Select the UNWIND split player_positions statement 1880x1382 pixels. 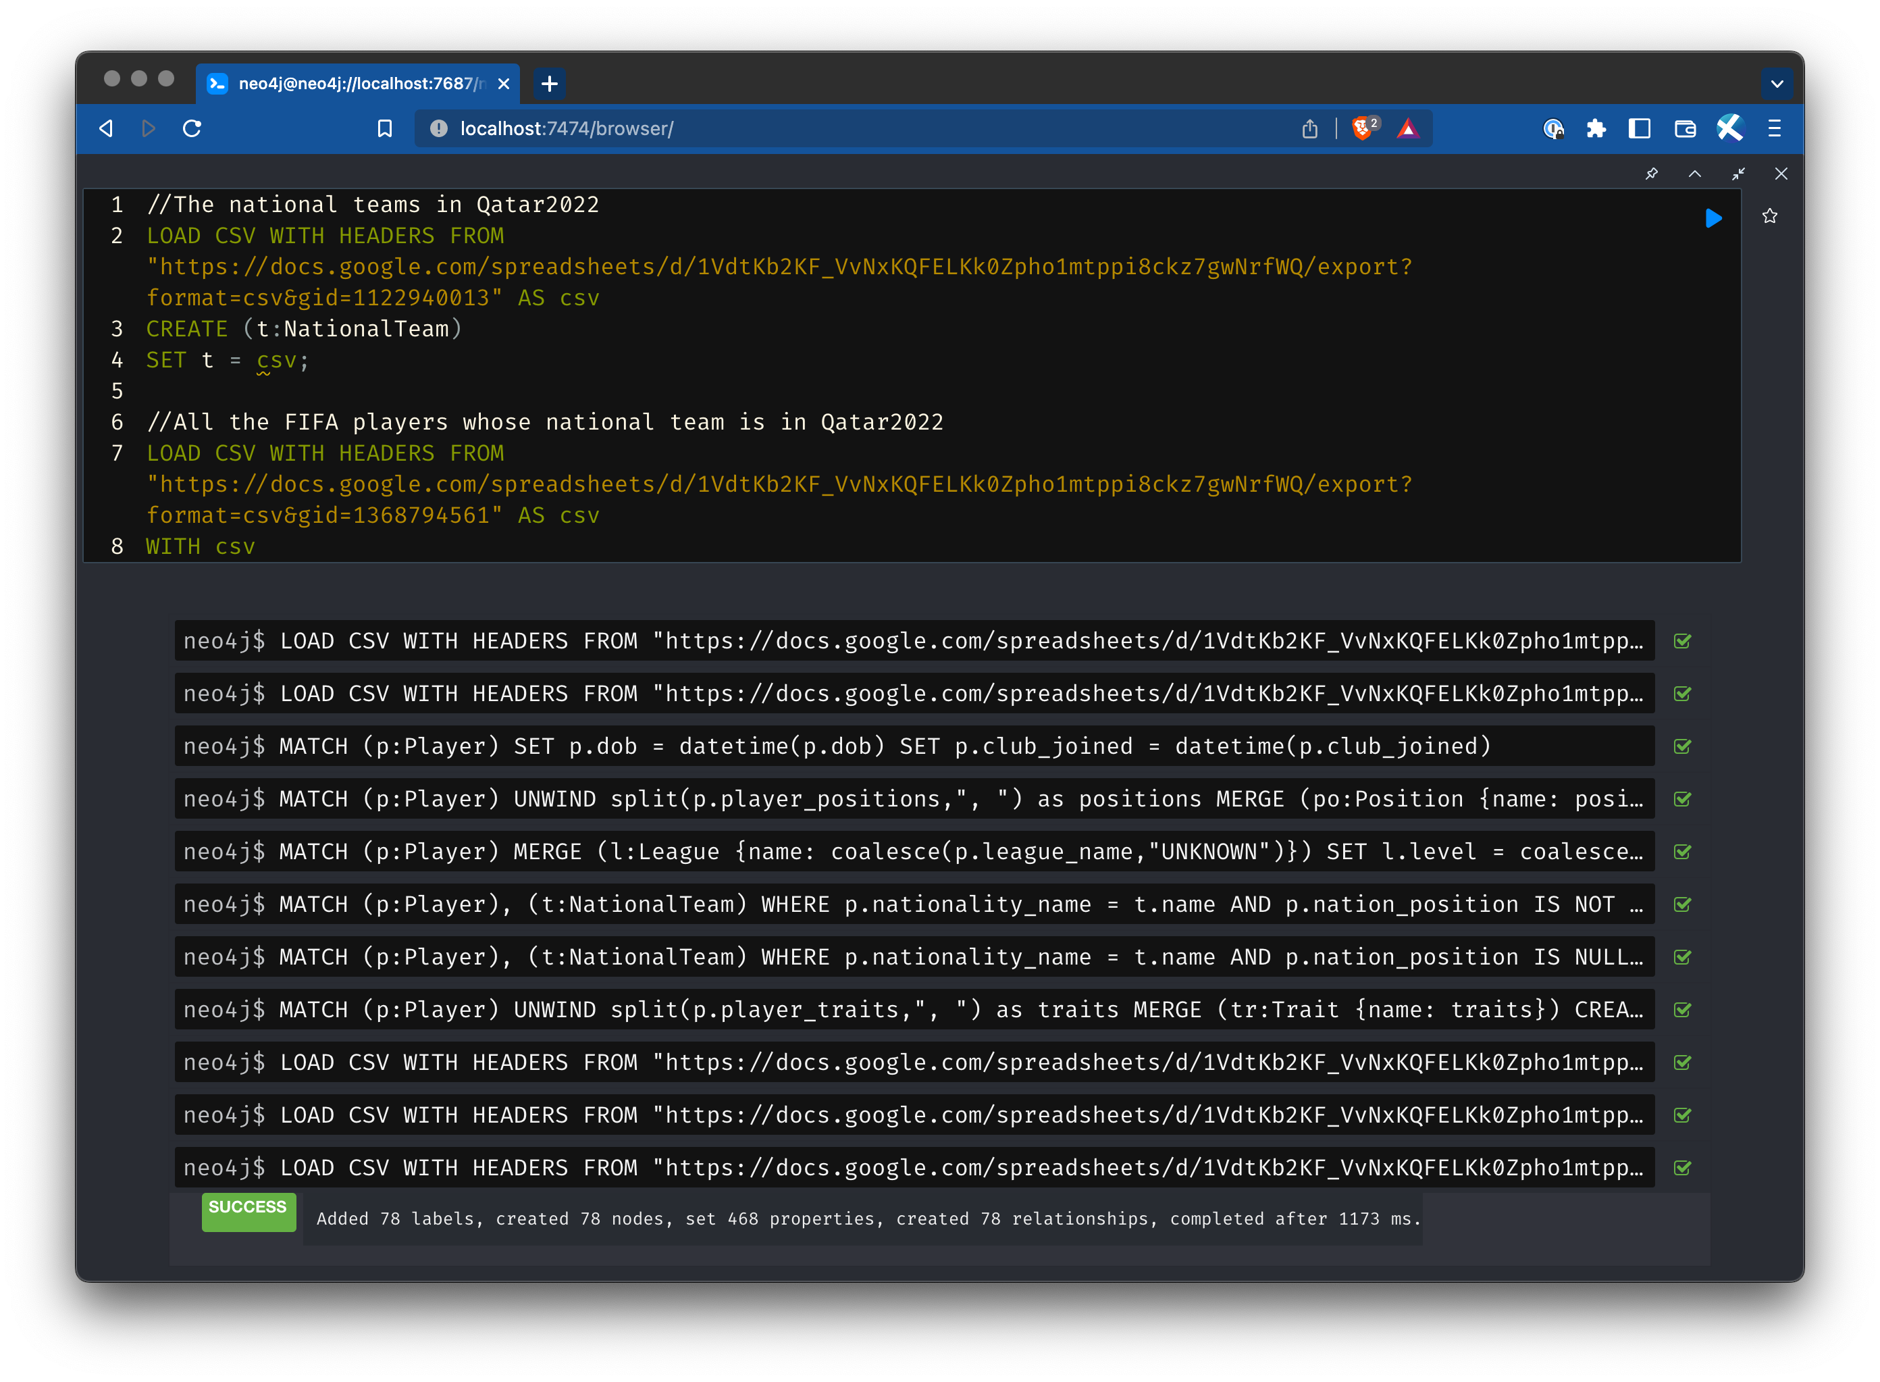[x=914, y=800]
